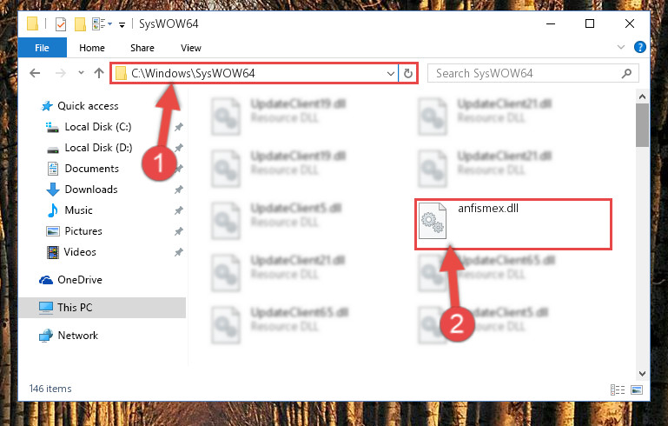Switch to the View ribbon tab
Screen dimensions: 668x426
pyautogui.click(x=191, y=48)
